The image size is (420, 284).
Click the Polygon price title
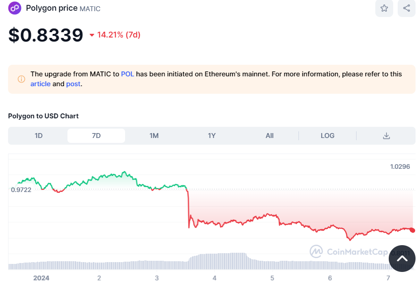pos(52,8)
